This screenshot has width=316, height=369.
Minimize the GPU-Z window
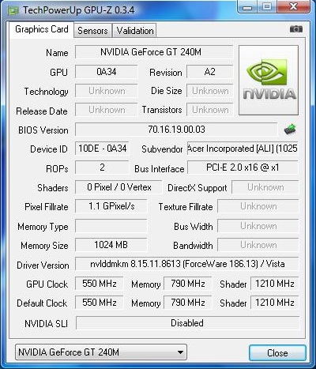[247, 7]
